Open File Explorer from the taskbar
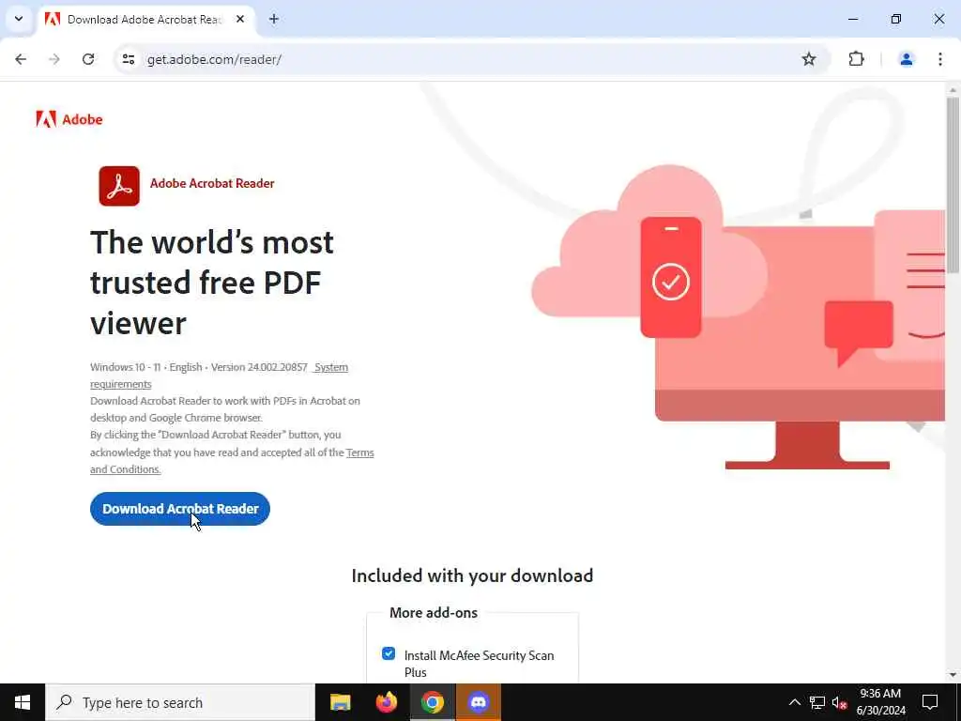 tap(340, 702)
